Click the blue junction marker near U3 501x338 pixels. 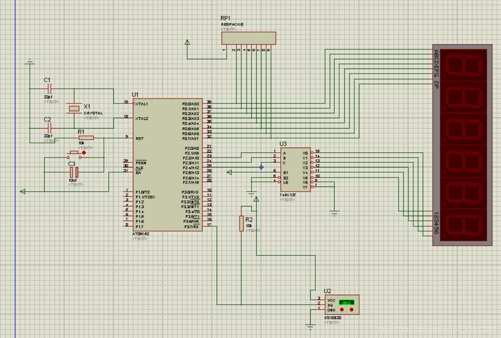261,167
